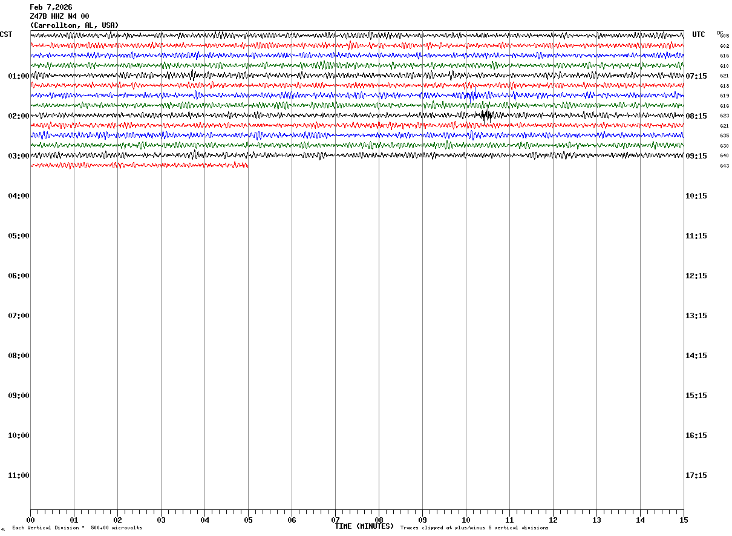
Task: Click the UTC time label '14:15'
Action: tap(696, 356)
